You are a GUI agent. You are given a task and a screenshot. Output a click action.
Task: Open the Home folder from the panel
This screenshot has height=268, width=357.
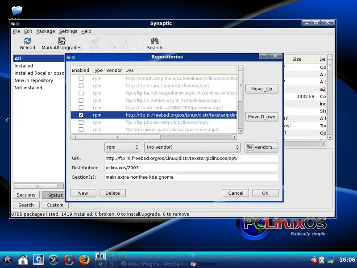click(23, 260)
